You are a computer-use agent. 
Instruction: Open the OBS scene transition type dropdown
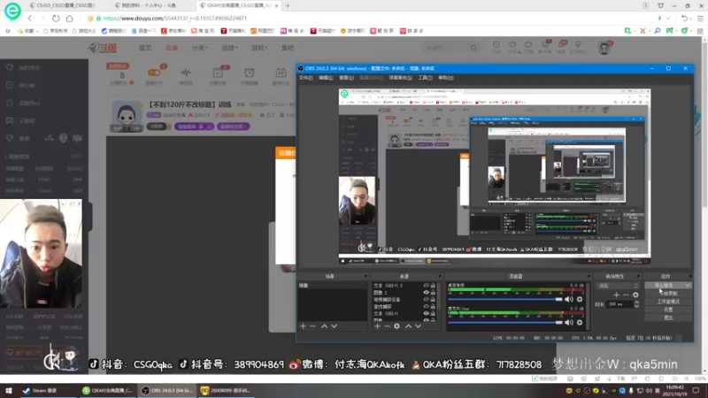point(618,286)
